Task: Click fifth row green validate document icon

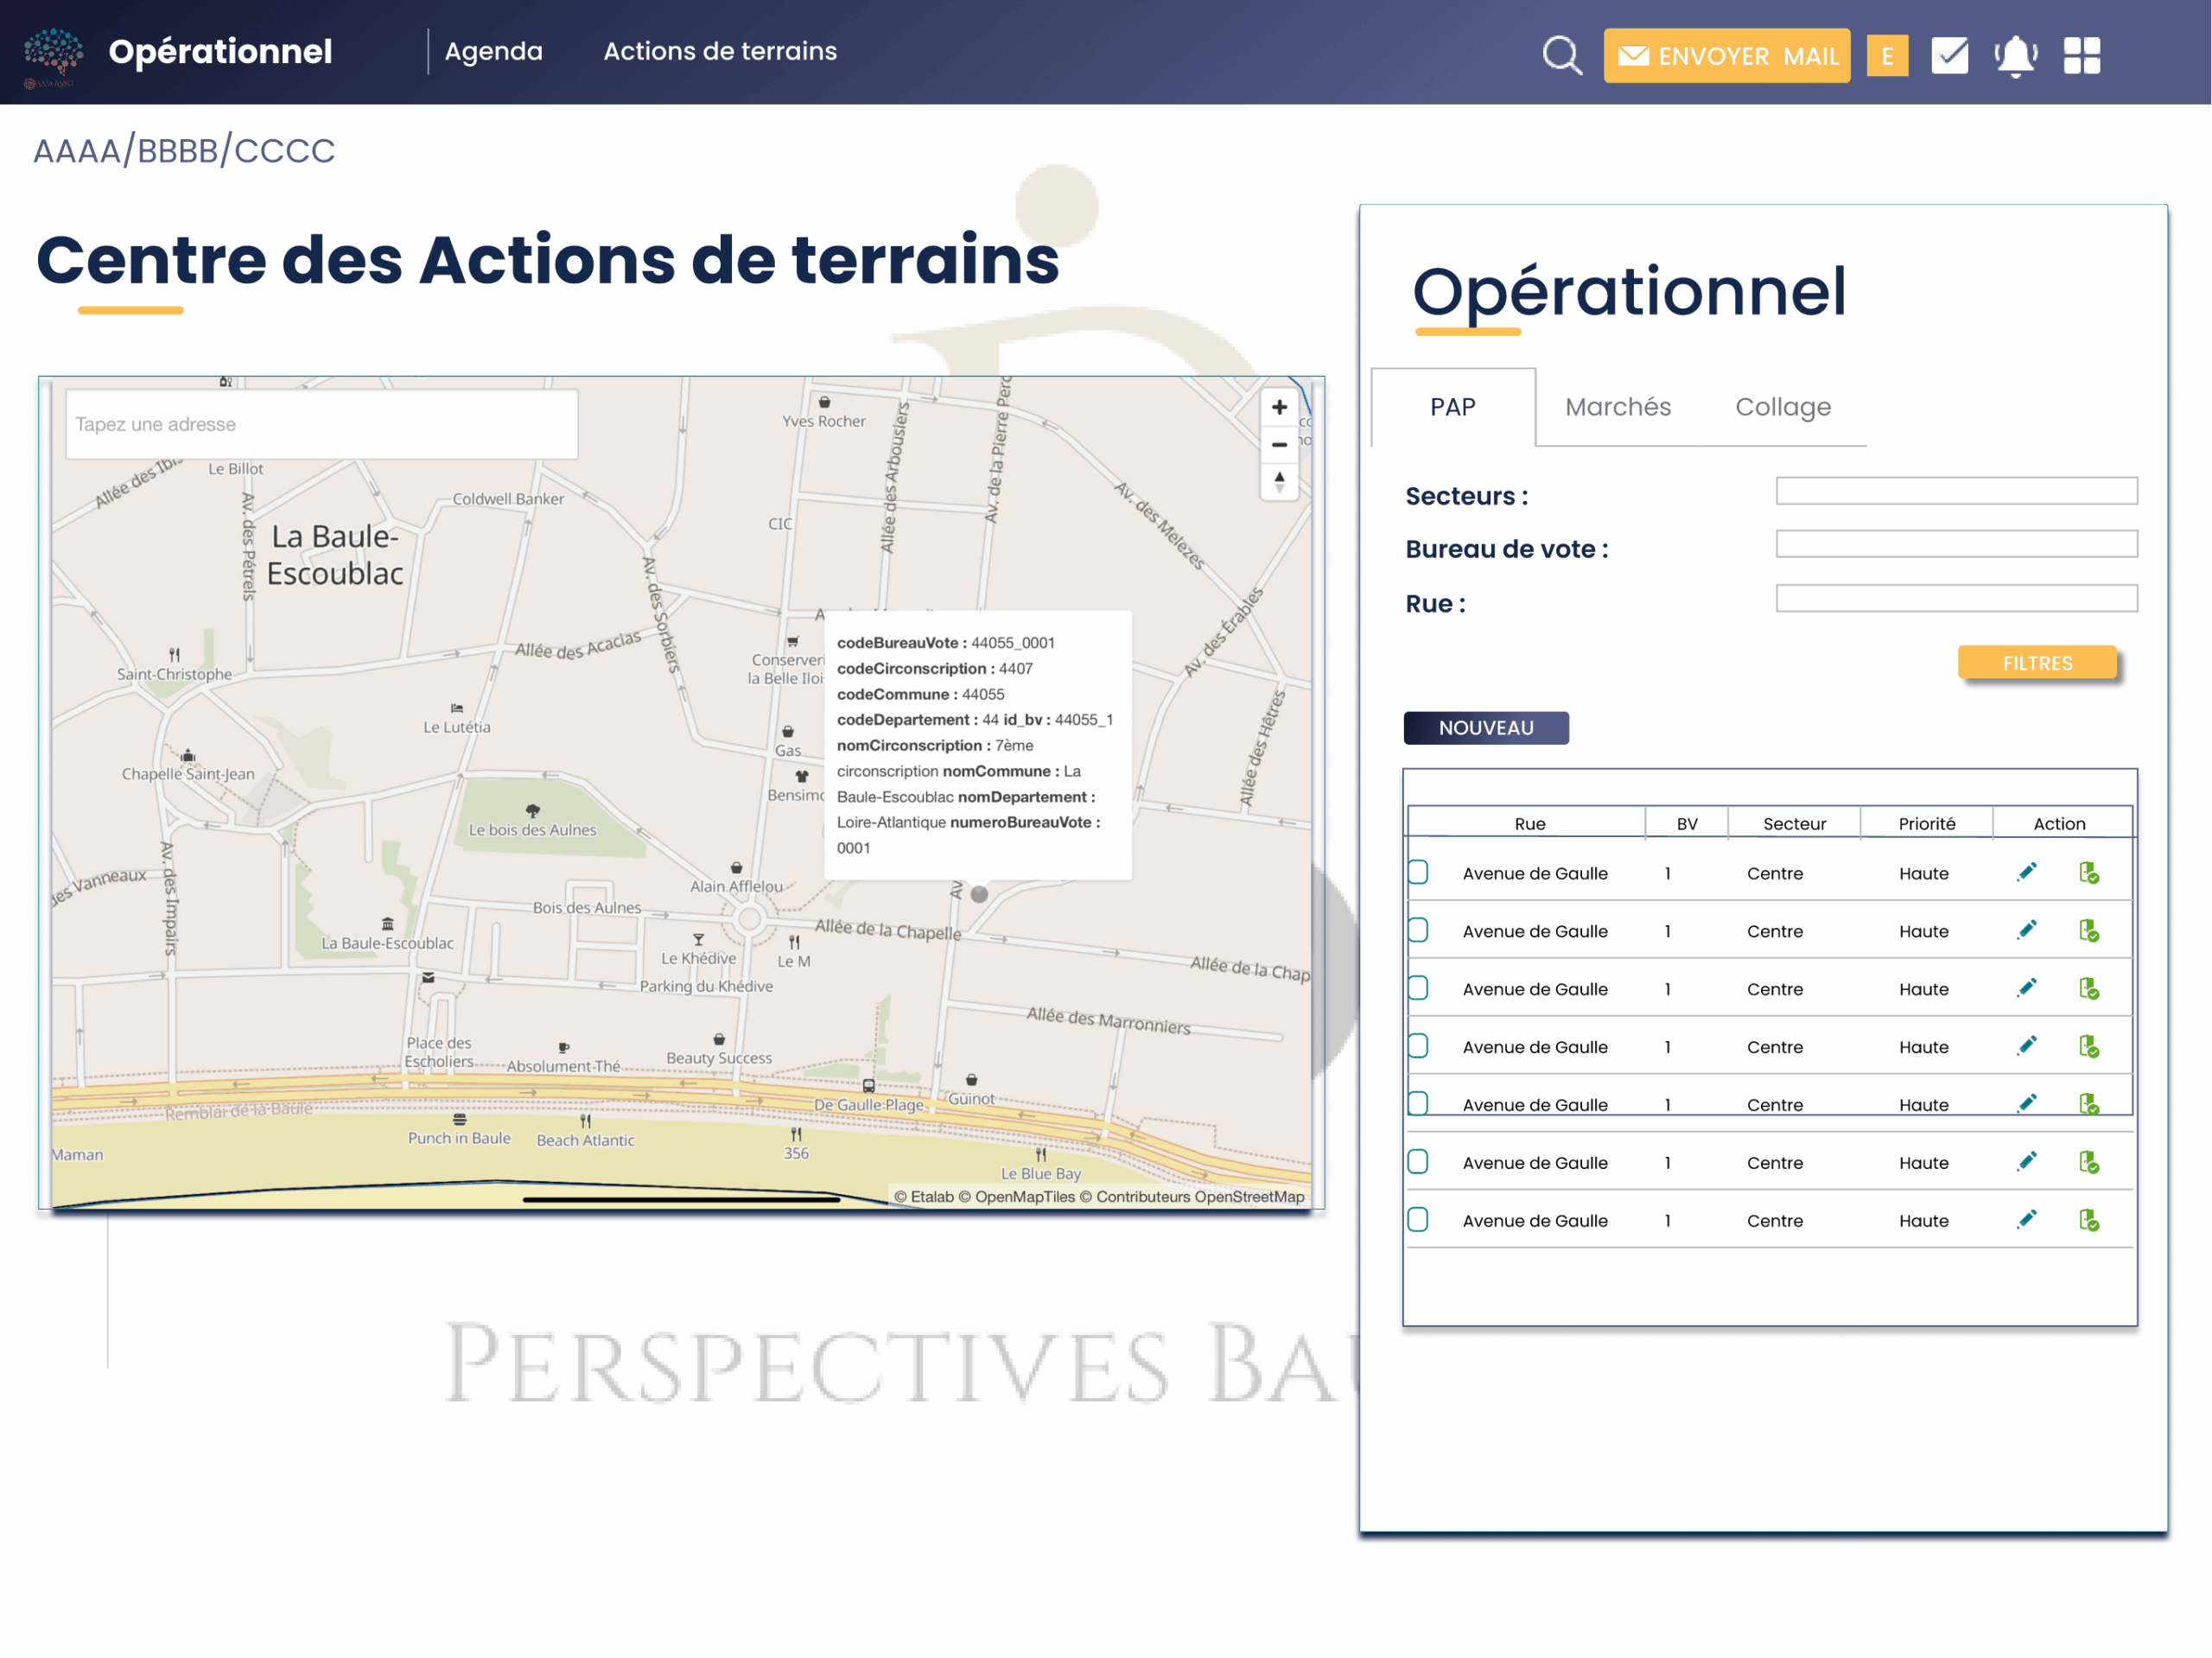Action: pyautogui.click(x=2089, y=1104)
